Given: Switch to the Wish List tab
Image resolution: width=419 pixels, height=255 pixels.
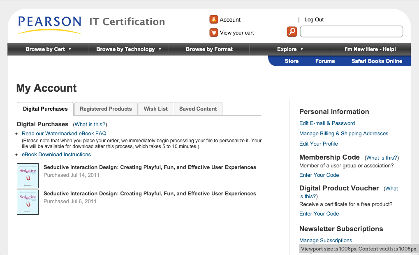Looking at the screenshot, I should (156, 109).
